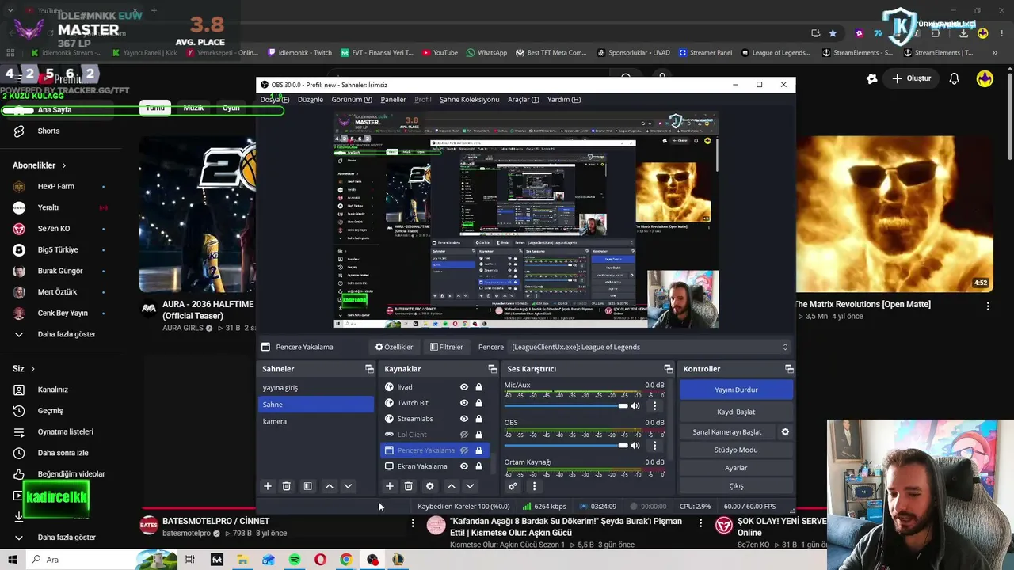The width and height of the screenshot is (1014, 570).
Task: Show the Lol Client source
Action: (464, 435)
